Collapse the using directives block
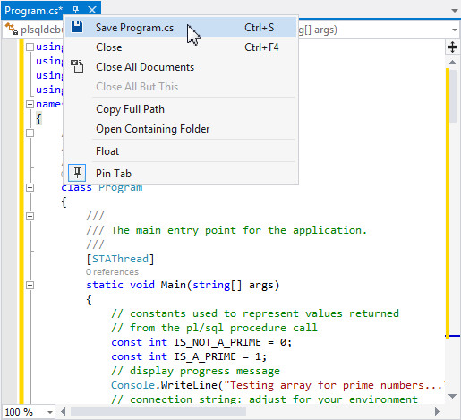 point(30,47)
